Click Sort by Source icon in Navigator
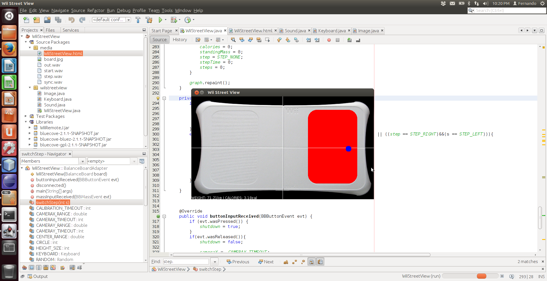 click(x=79, y=268)
